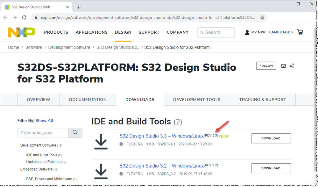Image resolution: width=318 pixels, height=187 pixels.
Task: Click the NXP logo
Action: click(x=22, y=32)
